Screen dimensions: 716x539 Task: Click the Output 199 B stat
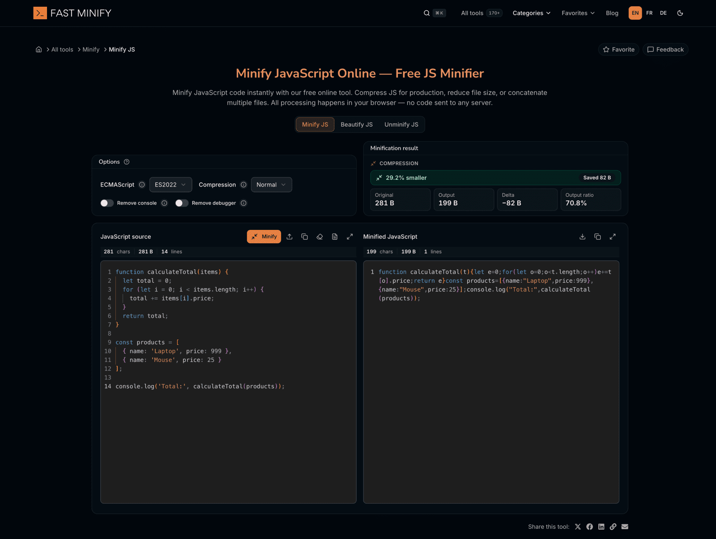tap(464, 199)
